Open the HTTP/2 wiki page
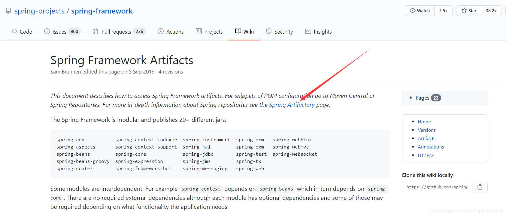 [426, 155]
